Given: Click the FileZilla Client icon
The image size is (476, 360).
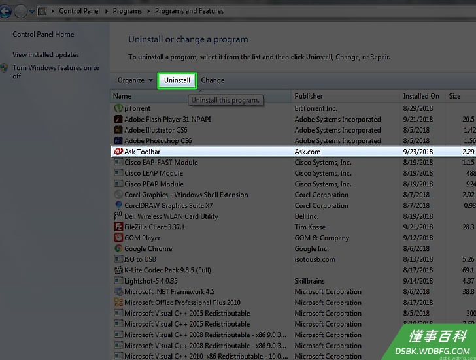Looking at the screenshot, I should click(118, 227).
